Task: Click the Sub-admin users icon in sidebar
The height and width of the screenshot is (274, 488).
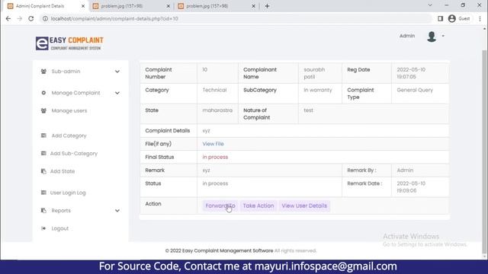Action: [x=43, y=72]
